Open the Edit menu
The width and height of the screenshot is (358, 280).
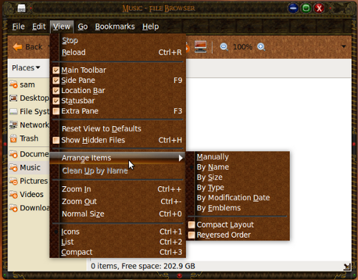tap(39, 26)
